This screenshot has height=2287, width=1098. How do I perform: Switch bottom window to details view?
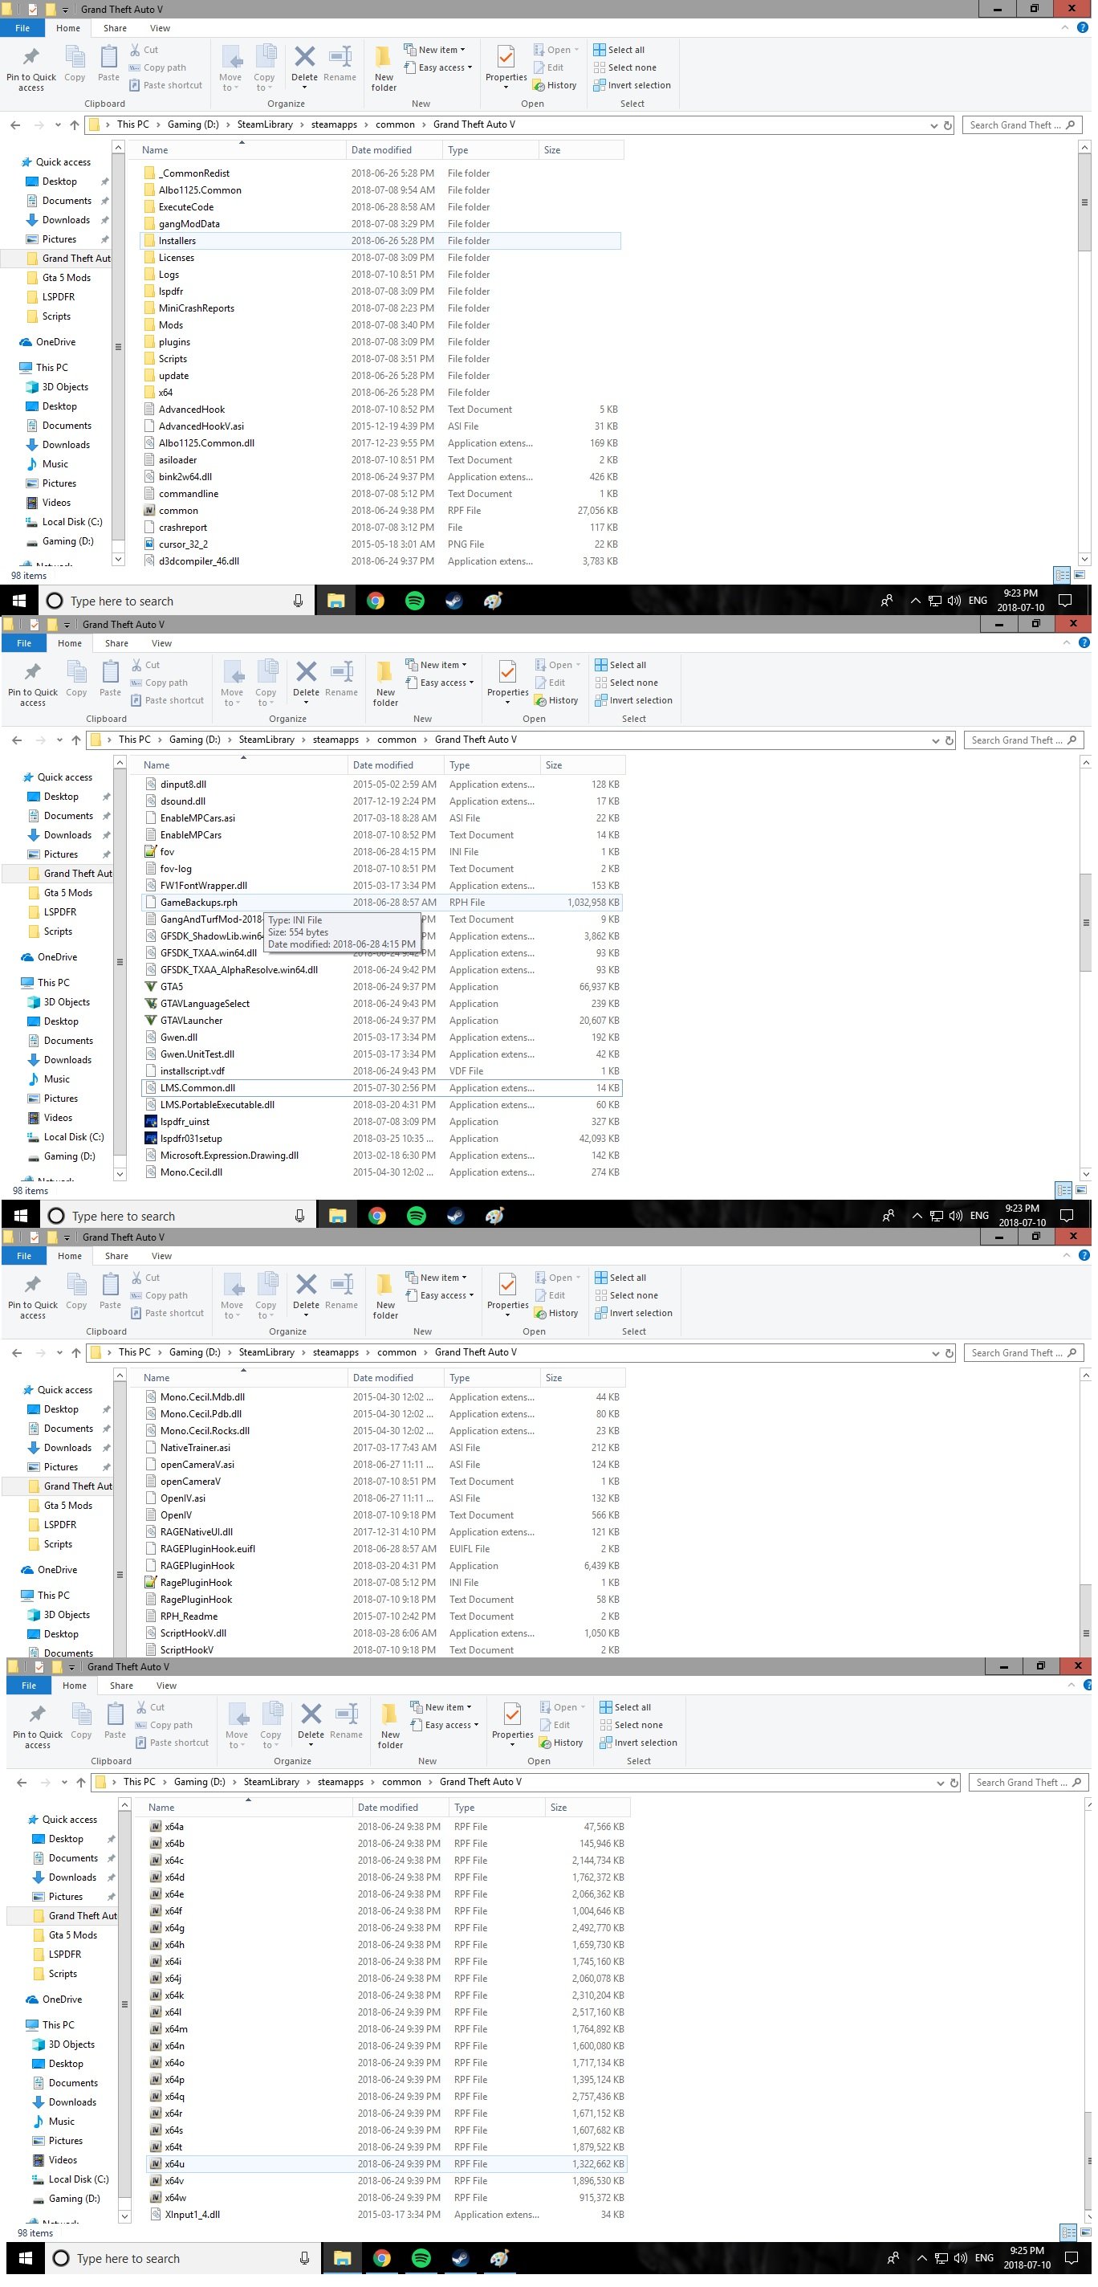tap(1069, 2232)
